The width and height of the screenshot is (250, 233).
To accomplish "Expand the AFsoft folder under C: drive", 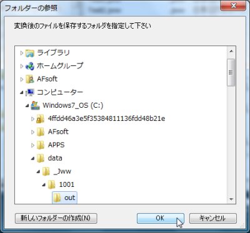I will tap(32, 132).
